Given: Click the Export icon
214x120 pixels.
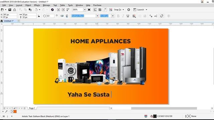Looking at the screenshot, I should [63, 10].
